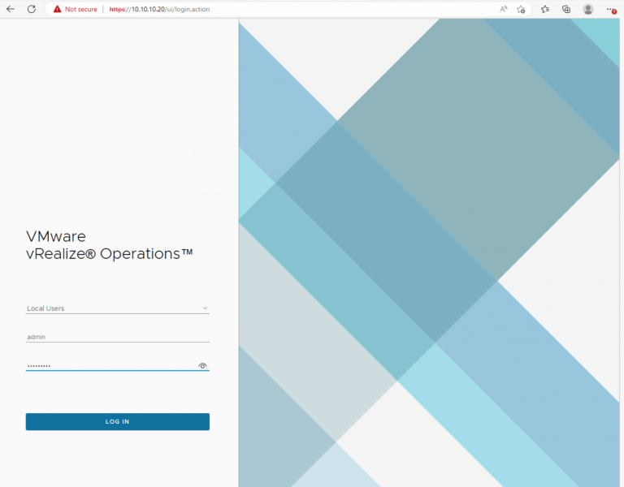Click the Not secure label

click(80, 9)
